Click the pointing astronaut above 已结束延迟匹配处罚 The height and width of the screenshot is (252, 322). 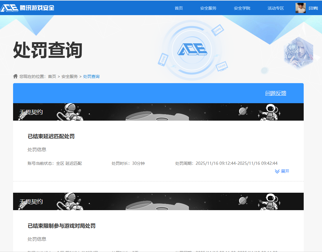point(269,112)
